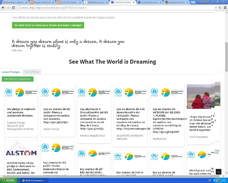This screenshot has width=228, height=183.
Task: Click the UNEP logo in the Gujarat Energy pledge card
Action: click(9, 93)
